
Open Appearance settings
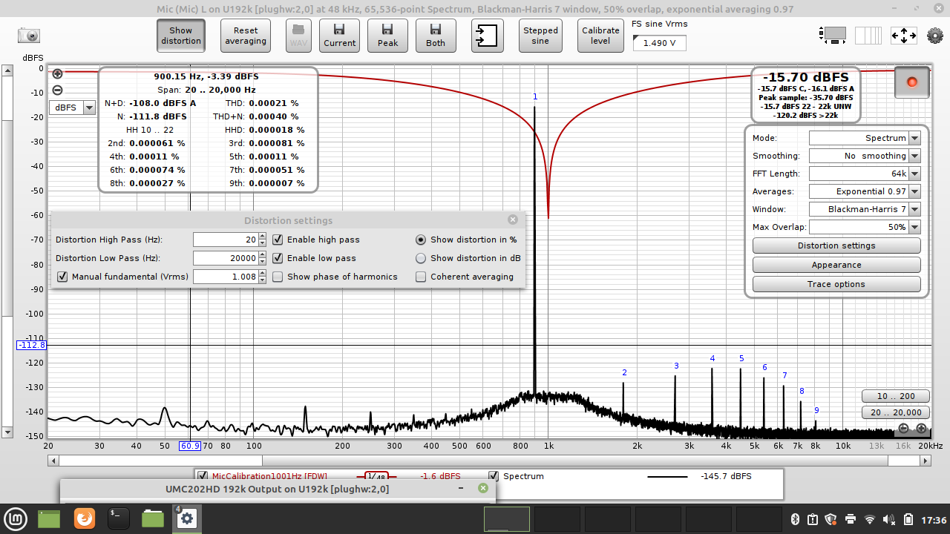(836, 265)
